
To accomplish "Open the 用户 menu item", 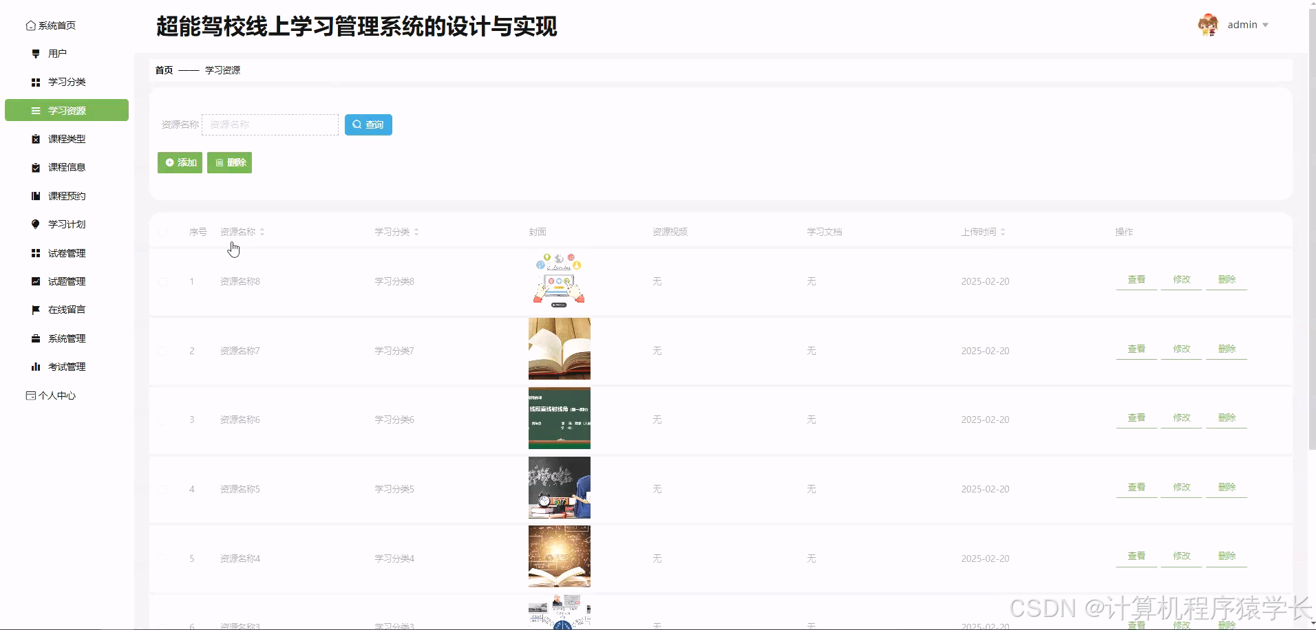I will (67, 54).
